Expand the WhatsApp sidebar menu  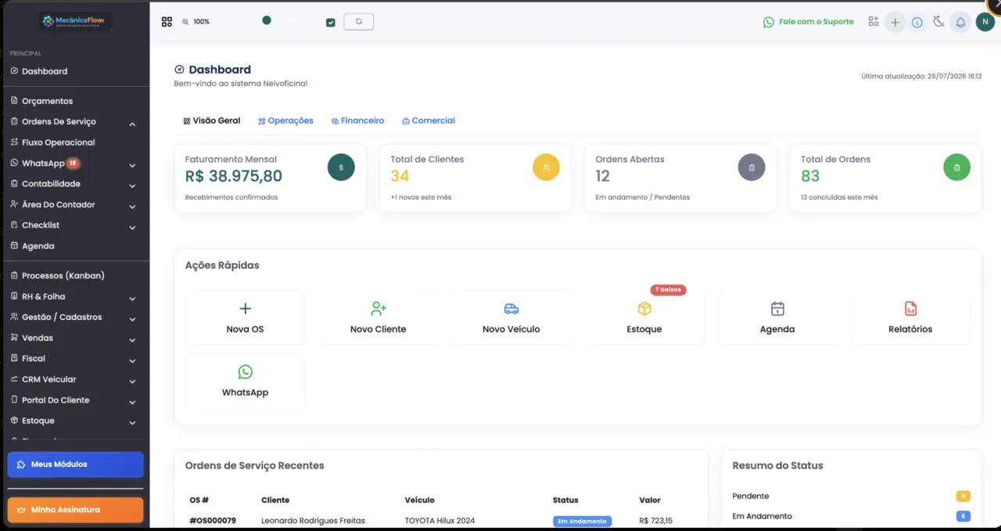[x=132, y=165]
